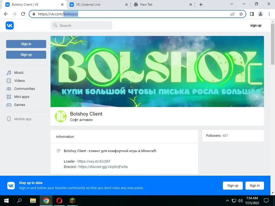The image size is (275, 206).
Task: Click the Followers 487 block
Action: click(233, 135)
